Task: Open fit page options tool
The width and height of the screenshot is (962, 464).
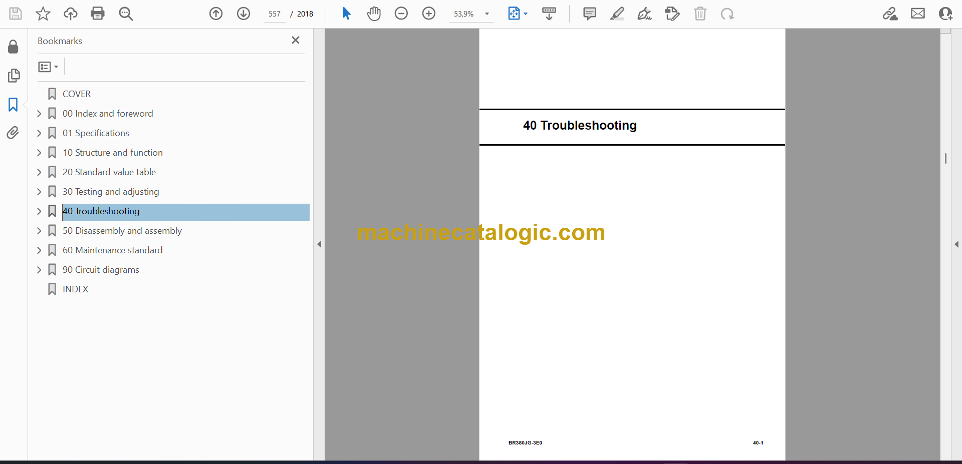Action: point(514,14)
